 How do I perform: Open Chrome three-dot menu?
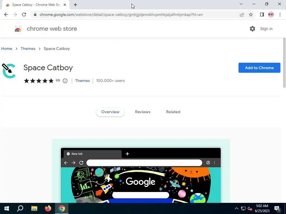[x=280, y=14]
